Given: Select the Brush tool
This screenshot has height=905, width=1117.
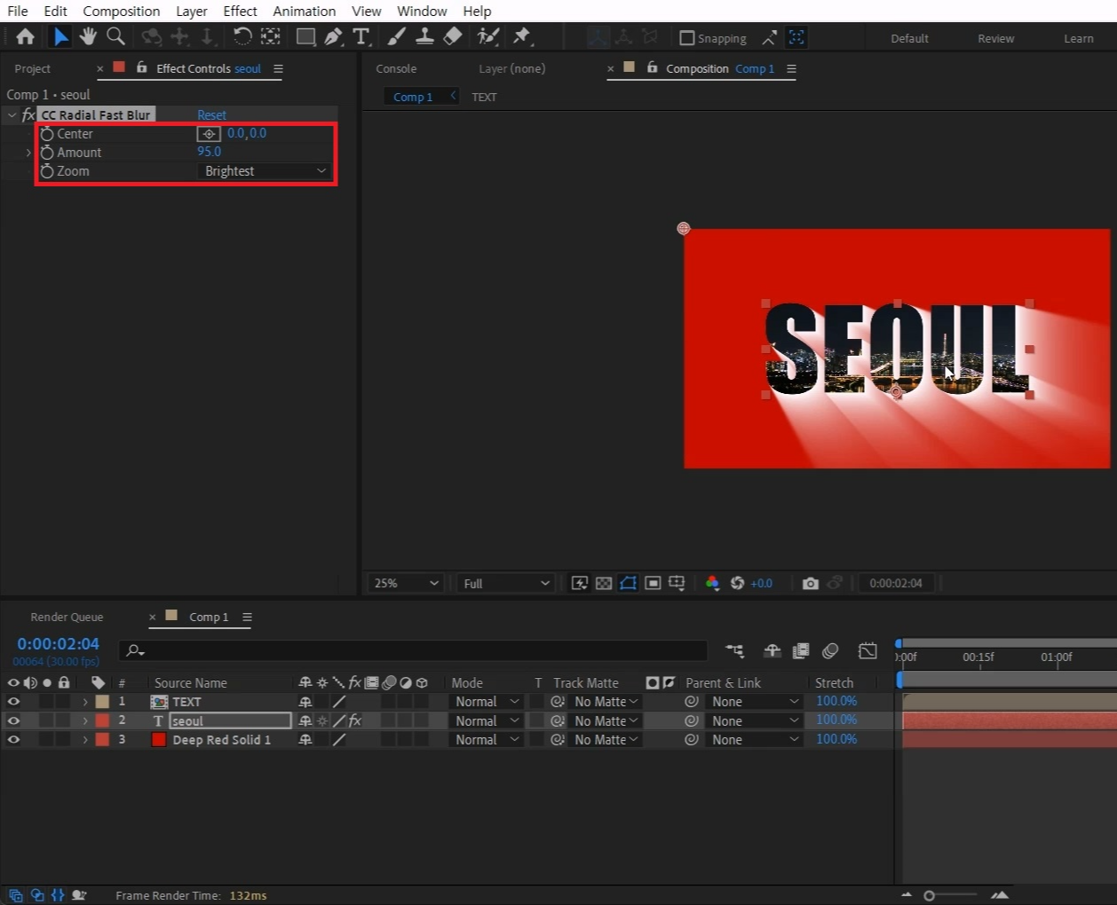Looking at the screenshot, I should tap(397, 36).
